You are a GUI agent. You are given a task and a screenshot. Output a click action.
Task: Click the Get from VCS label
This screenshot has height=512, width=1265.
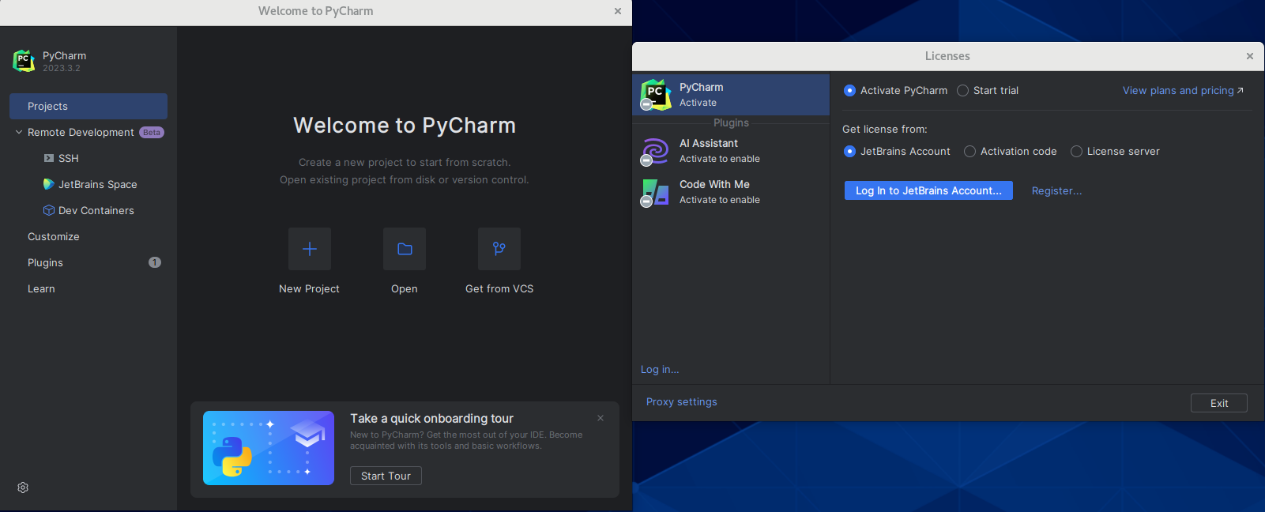click(x=499, y=288)
